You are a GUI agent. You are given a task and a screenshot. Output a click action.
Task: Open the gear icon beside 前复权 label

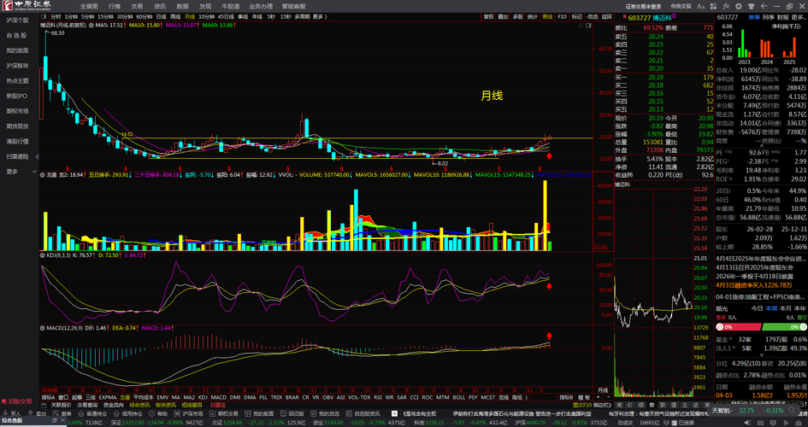coord(91,25)
